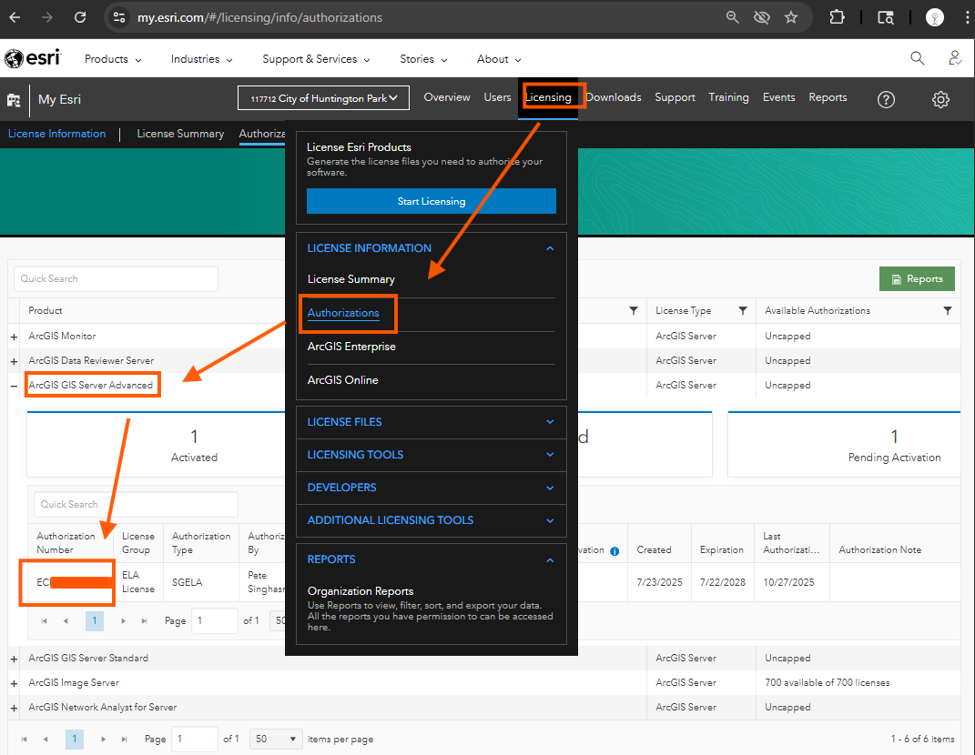Open the My Esri help question icon

click(x=886, y=99)
